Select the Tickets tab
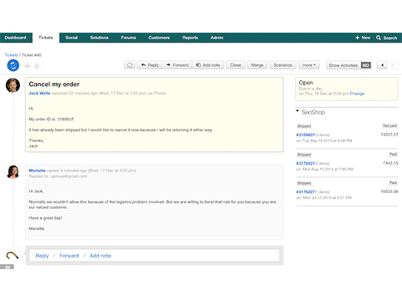 (45, 38)
